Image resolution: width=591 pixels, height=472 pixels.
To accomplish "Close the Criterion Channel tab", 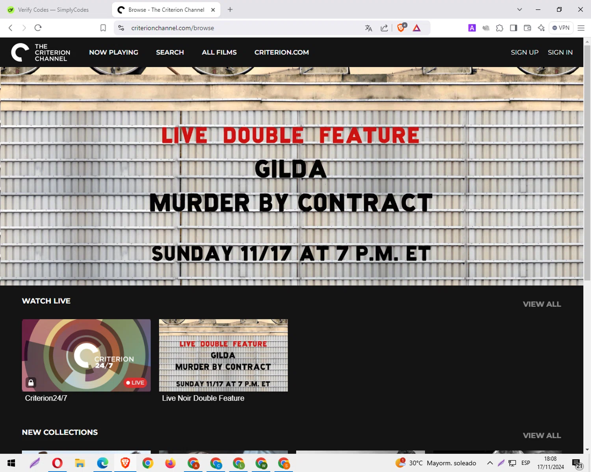I will pyautogui.click(x=213, y=10).
